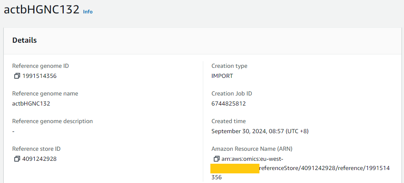Click the yellow redacted block in the ARN
The image size is (404, 183).
pos(235,168)
